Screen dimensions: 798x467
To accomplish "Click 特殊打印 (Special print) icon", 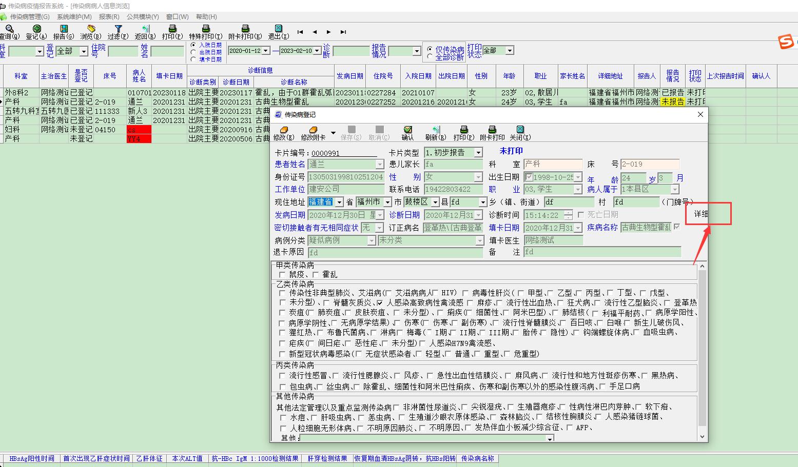I will point(206,29).
